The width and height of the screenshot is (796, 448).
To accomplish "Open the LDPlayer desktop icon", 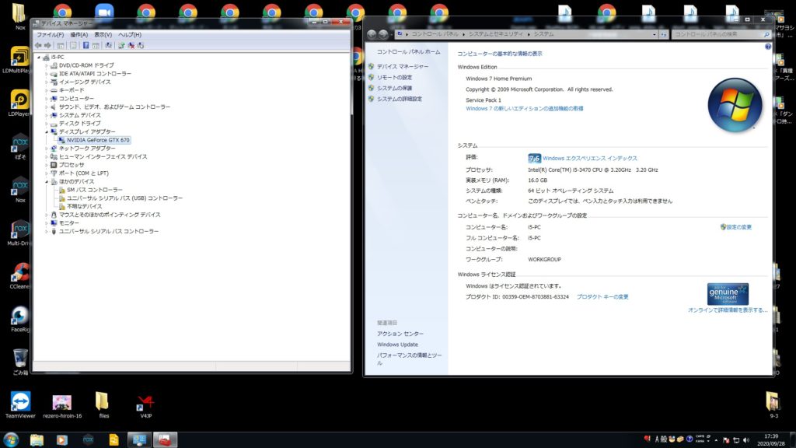I will [x=20, y=101].
